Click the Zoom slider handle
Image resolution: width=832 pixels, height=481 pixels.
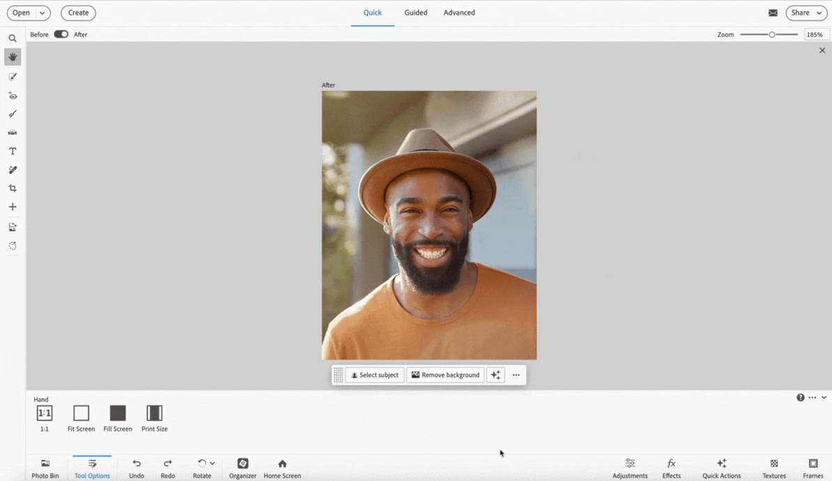772,34
